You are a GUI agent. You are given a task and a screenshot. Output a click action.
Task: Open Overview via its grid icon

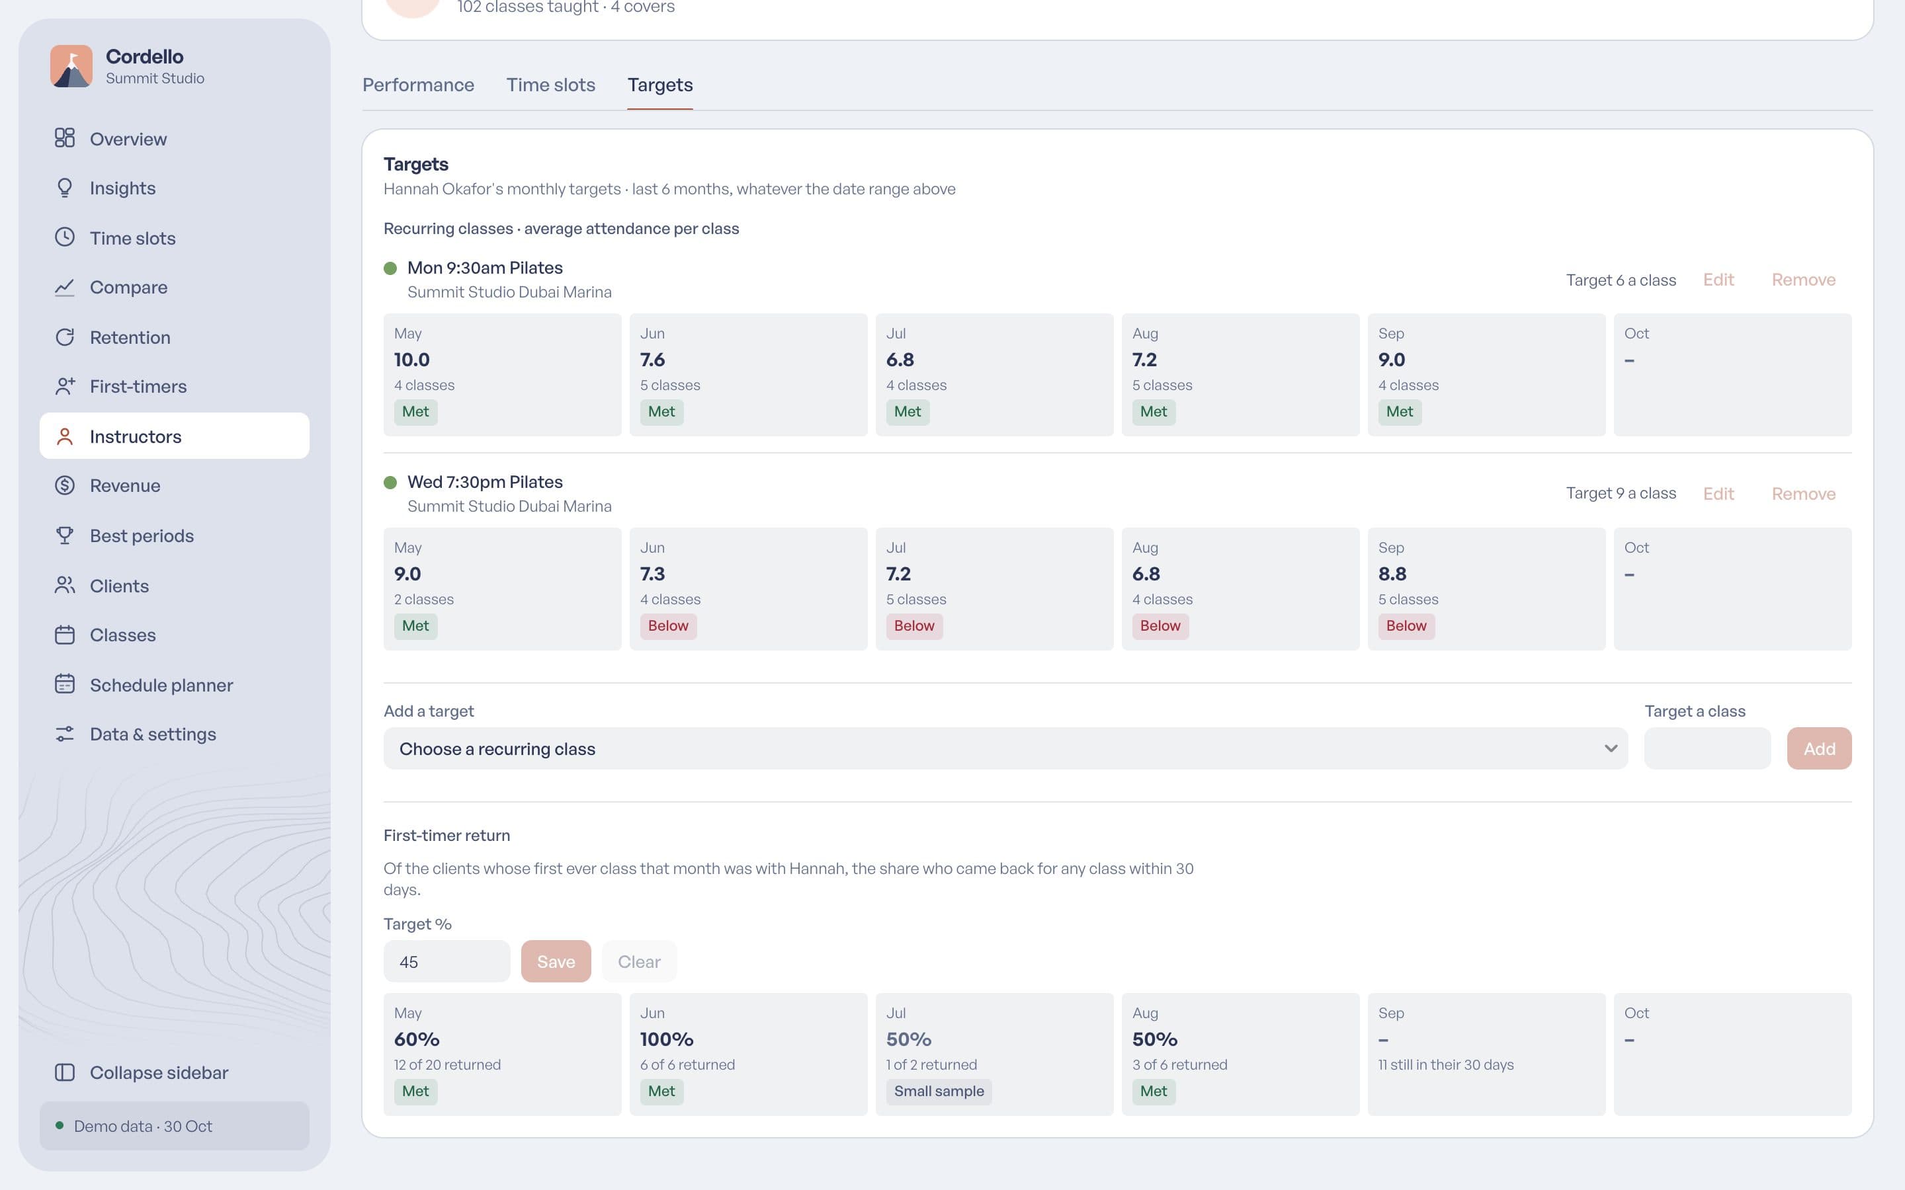pyautogui.click(x=65, y=139)
